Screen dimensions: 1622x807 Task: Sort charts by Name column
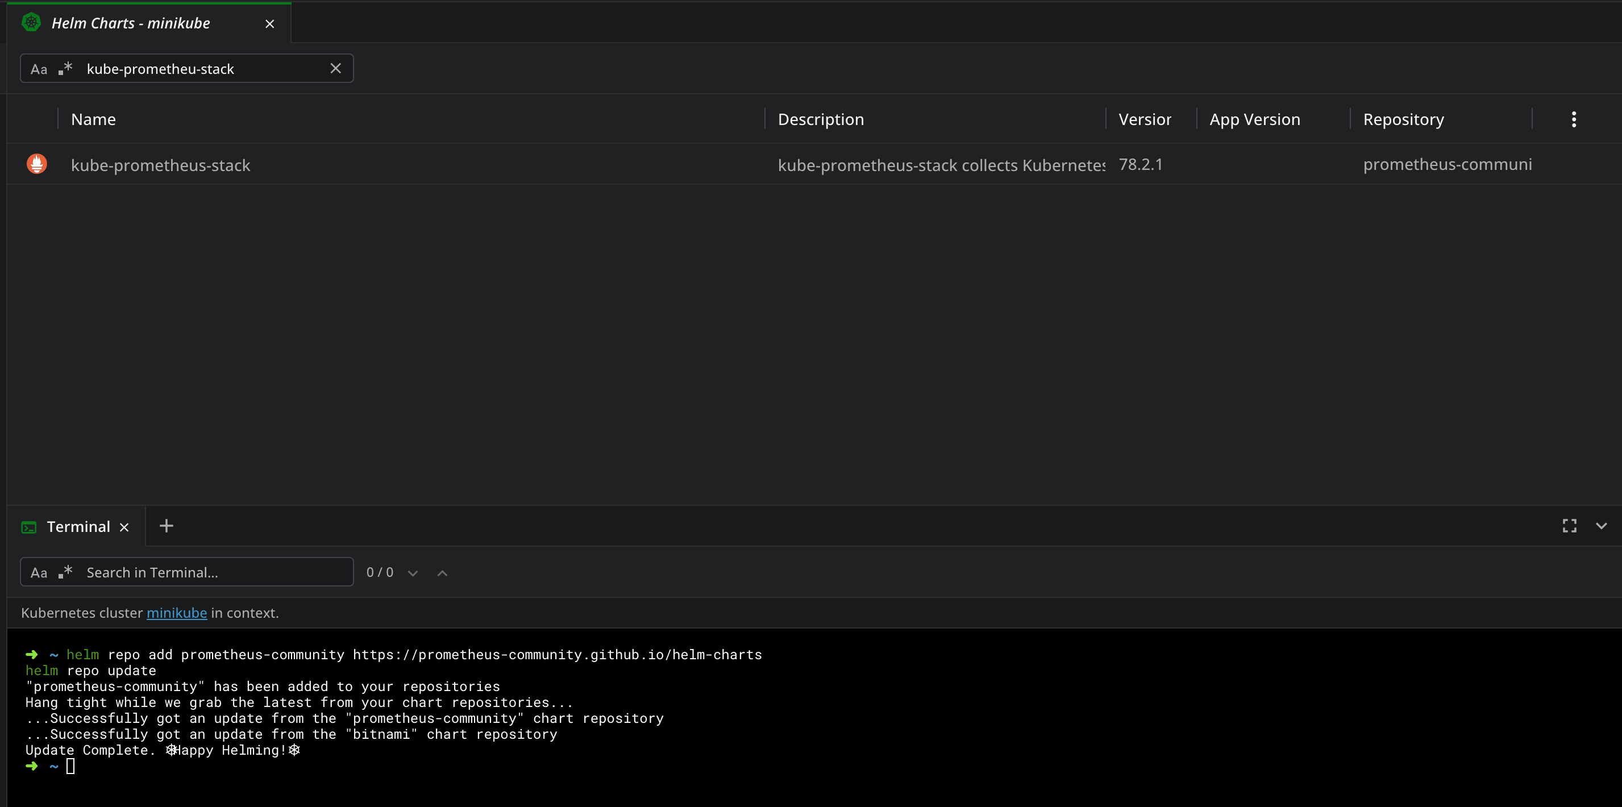[x=93, y=119]
